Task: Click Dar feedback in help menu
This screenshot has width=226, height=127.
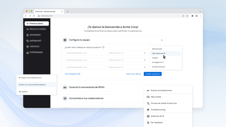Action: [x=168, y=122]
